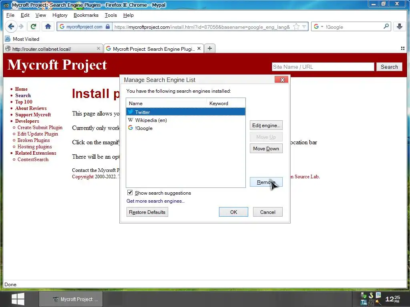Click the browser address bar URL

[202, 27]
